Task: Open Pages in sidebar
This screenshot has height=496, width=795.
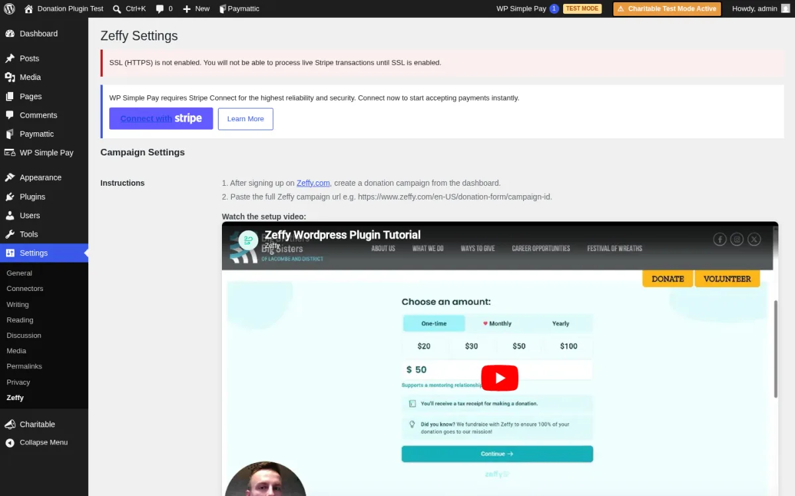Action: click(x=44, y=97)
